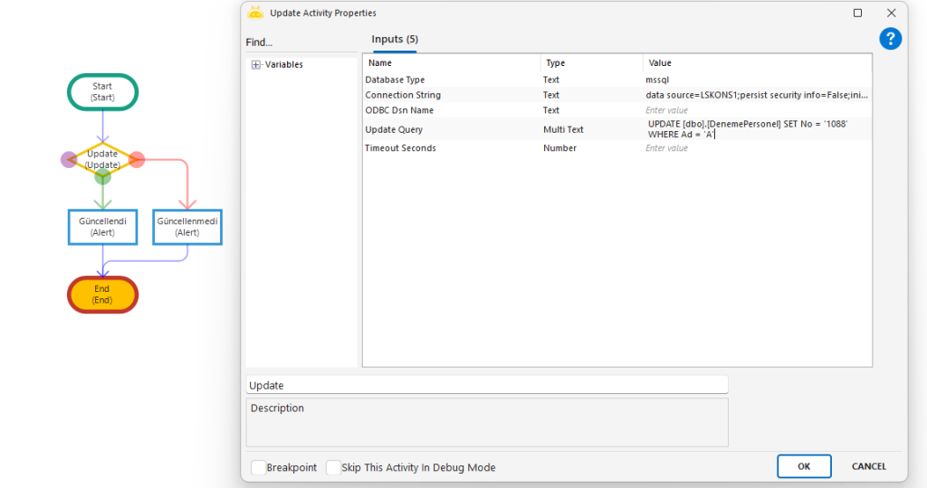
Task: Select the Start node in the flowchart
Action: [102, 91]
